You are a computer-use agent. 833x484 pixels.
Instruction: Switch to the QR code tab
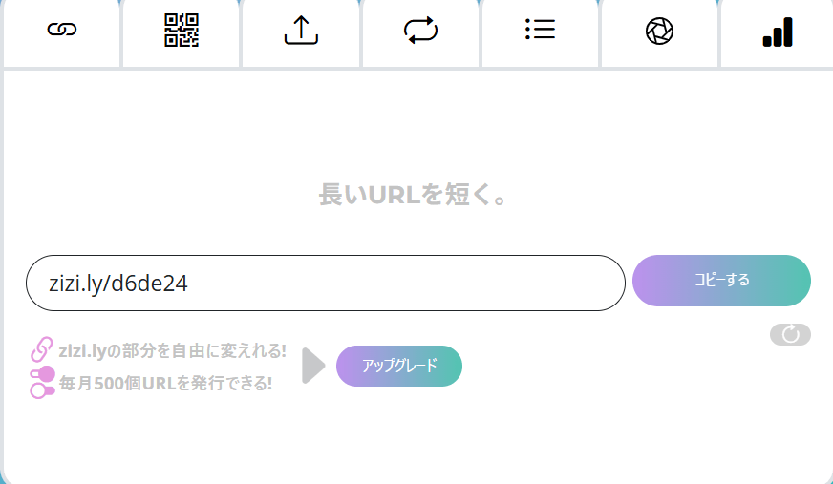[182, 31]
